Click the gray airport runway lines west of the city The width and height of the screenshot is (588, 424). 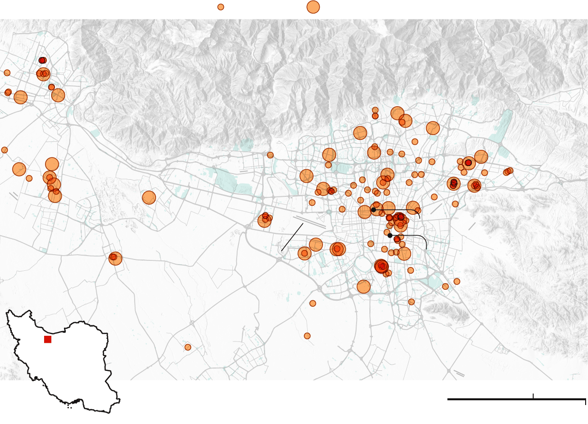coord(305,220)
